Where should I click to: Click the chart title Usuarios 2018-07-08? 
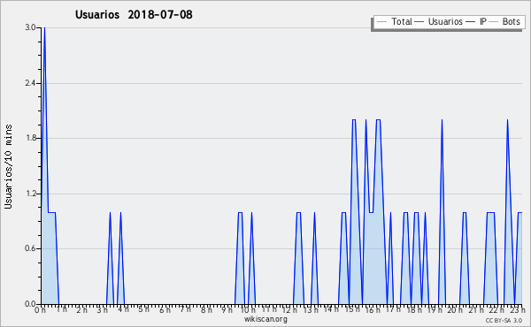click(x=134, y=14)
